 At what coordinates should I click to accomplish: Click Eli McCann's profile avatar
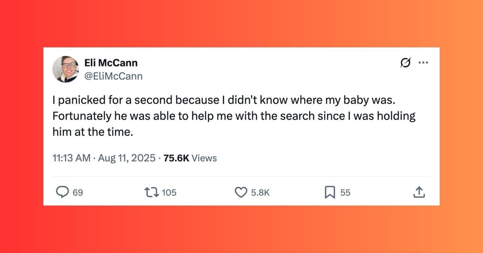(66, 69)
